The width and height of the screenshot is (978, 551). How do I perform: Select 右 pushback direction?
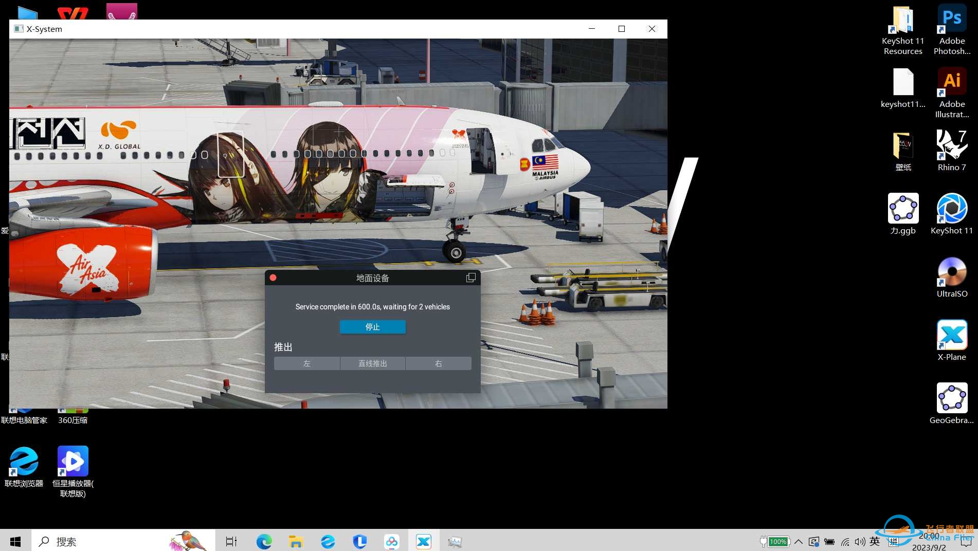(439, 363)
